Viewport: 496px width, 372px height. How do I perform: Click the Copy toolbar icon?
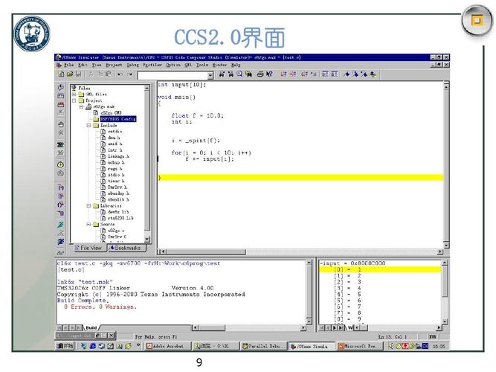[x=100, y=74]
